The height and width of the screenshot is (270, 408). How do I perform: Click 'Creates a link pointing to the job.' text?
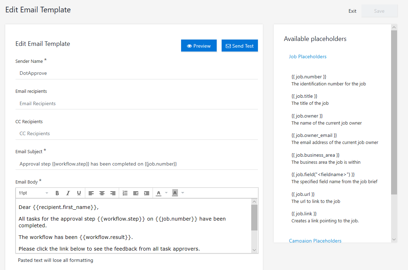325,221
